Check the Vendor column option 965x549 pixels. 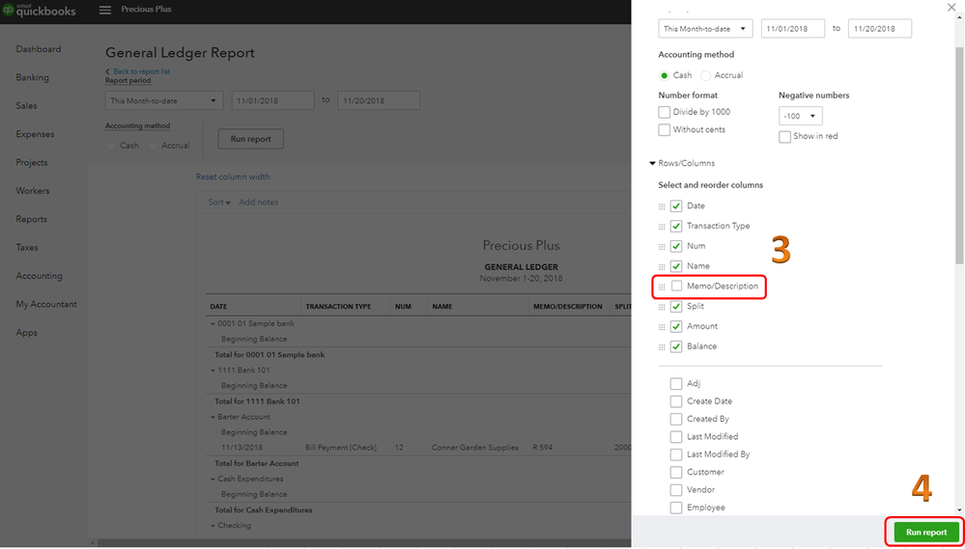click(x=676, y=490)
